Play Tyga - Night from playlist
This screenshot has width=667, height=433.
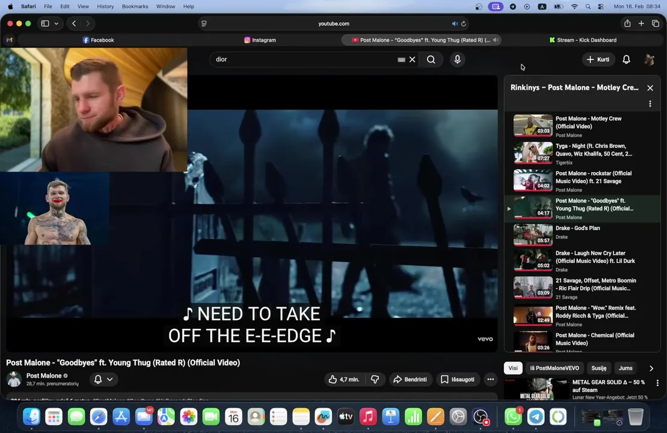click(581, 153)
